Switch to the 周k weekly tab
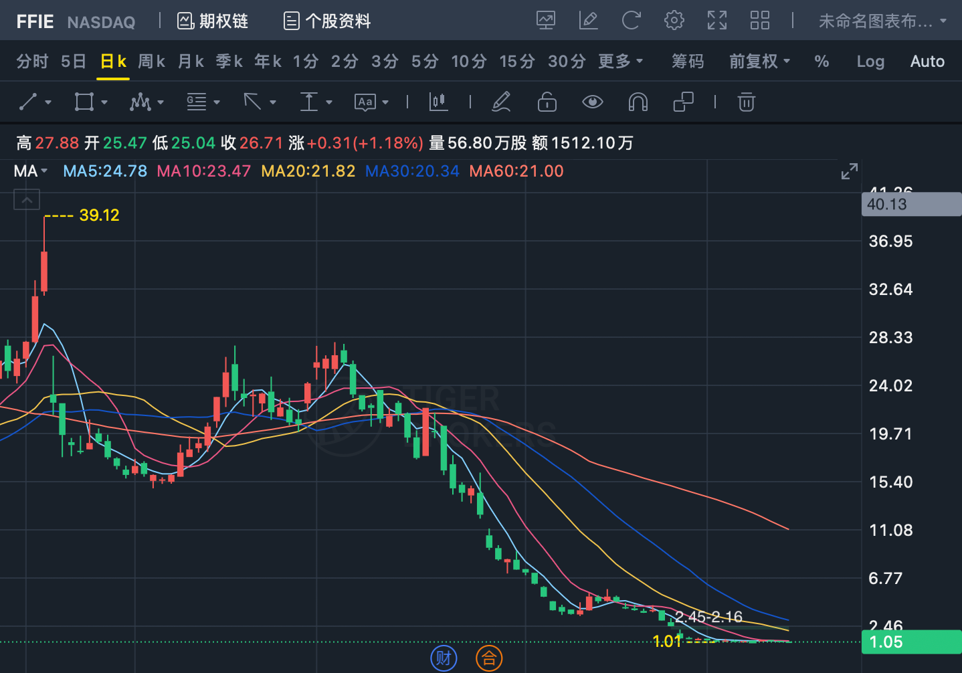The width and height of the screenshot is (962, 673). pyautogui.click(x=152, y=62)
